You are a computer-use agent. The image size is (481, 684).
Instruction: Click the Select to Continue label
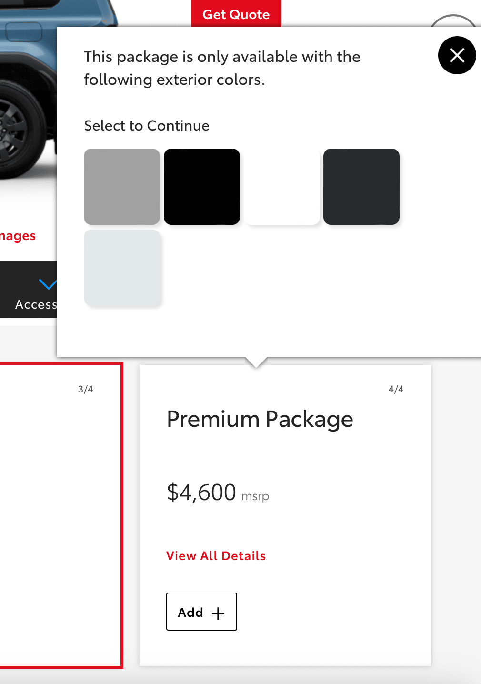pos(147,126)
